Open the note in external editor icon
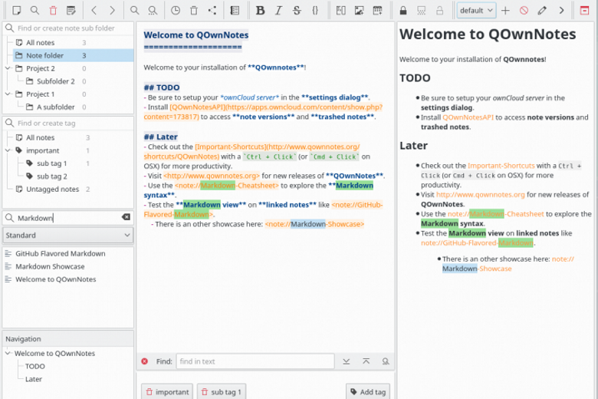 pyautogui.click(x=71, y=10)
